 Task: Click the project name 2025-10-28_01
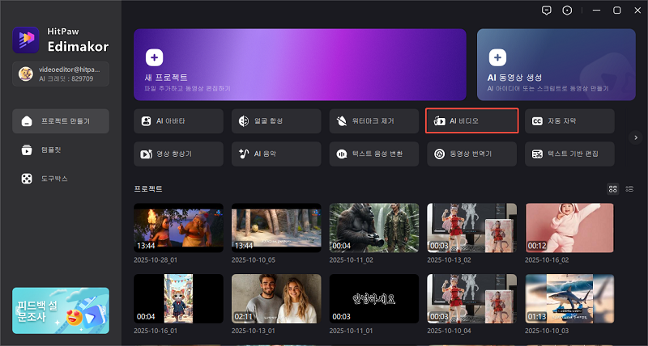[x=156, y=260]
